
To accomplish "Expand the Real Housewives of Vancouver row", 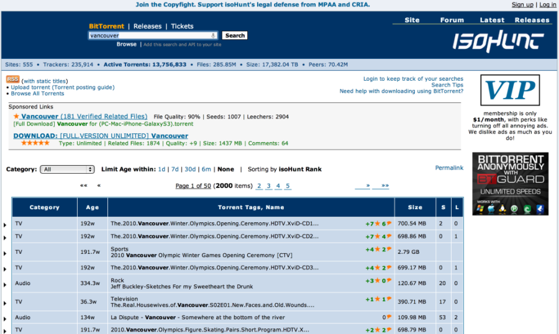I will [5, 304].
